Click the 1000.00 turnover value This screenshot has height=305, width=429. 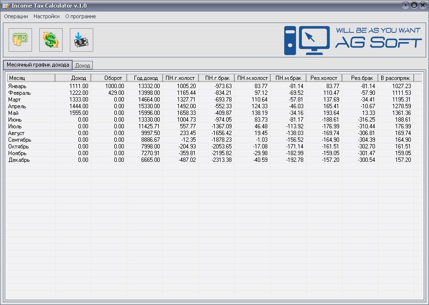(115, 86)
